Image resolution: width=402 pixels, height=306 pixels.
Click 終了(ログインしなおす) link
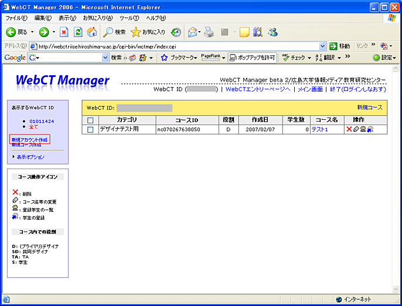pyautogui.click(x=358, y=89)
